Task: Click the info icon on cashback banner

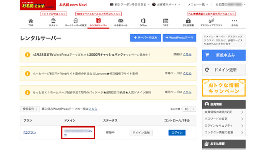Action: [27, 55]
